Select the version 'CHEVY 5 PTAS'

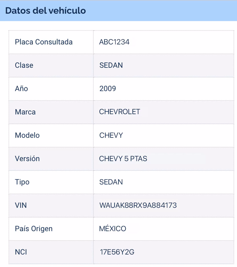[123, 159]
